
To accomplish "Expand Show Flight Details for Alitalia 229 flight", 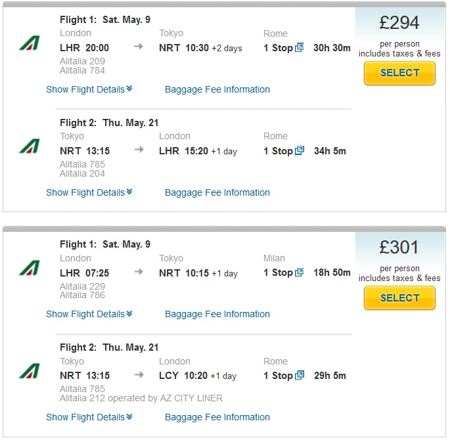I will (89, 314).
